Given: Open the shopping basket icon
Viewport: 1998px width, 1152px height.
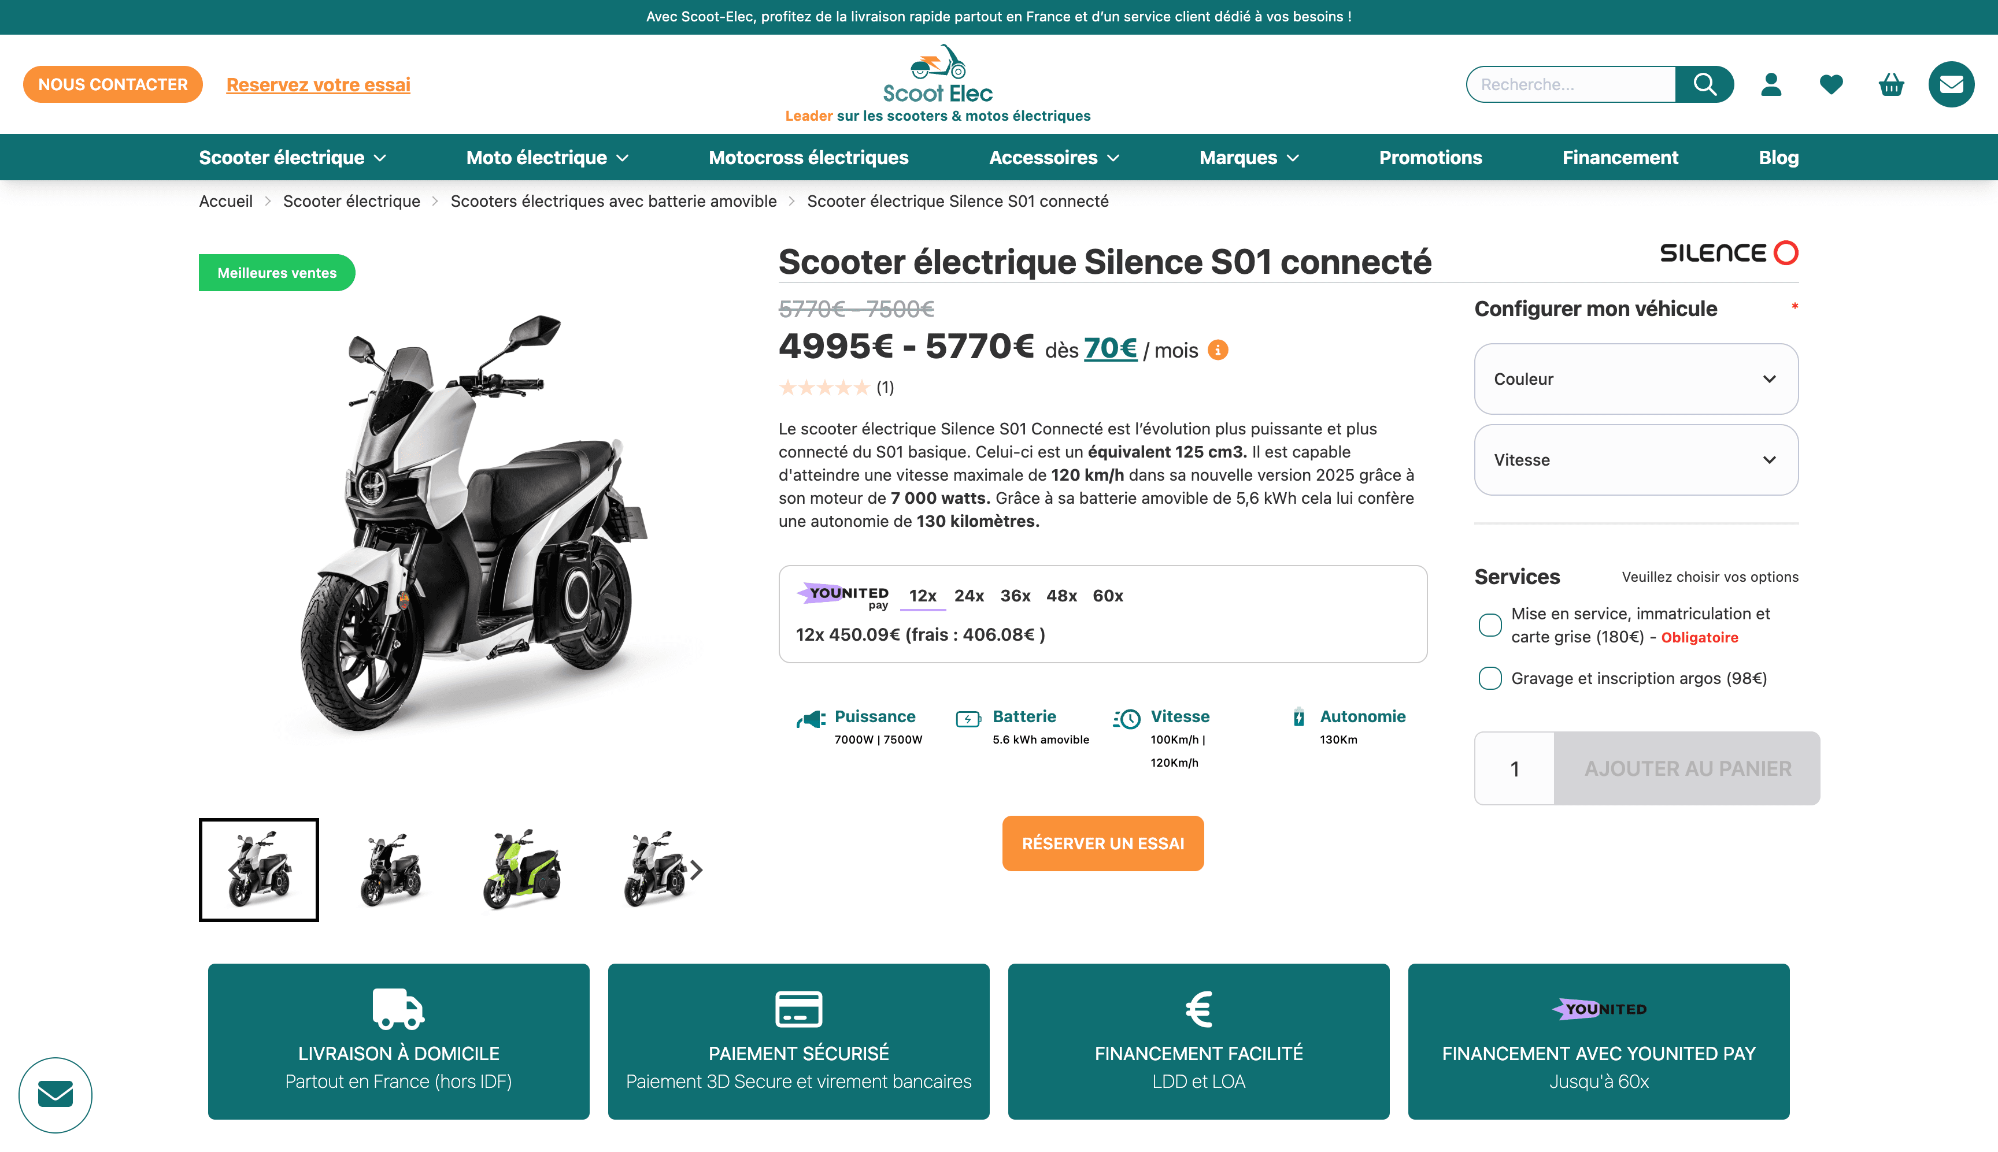Looking at the screenshot, I should click(x=1891, y=85).
